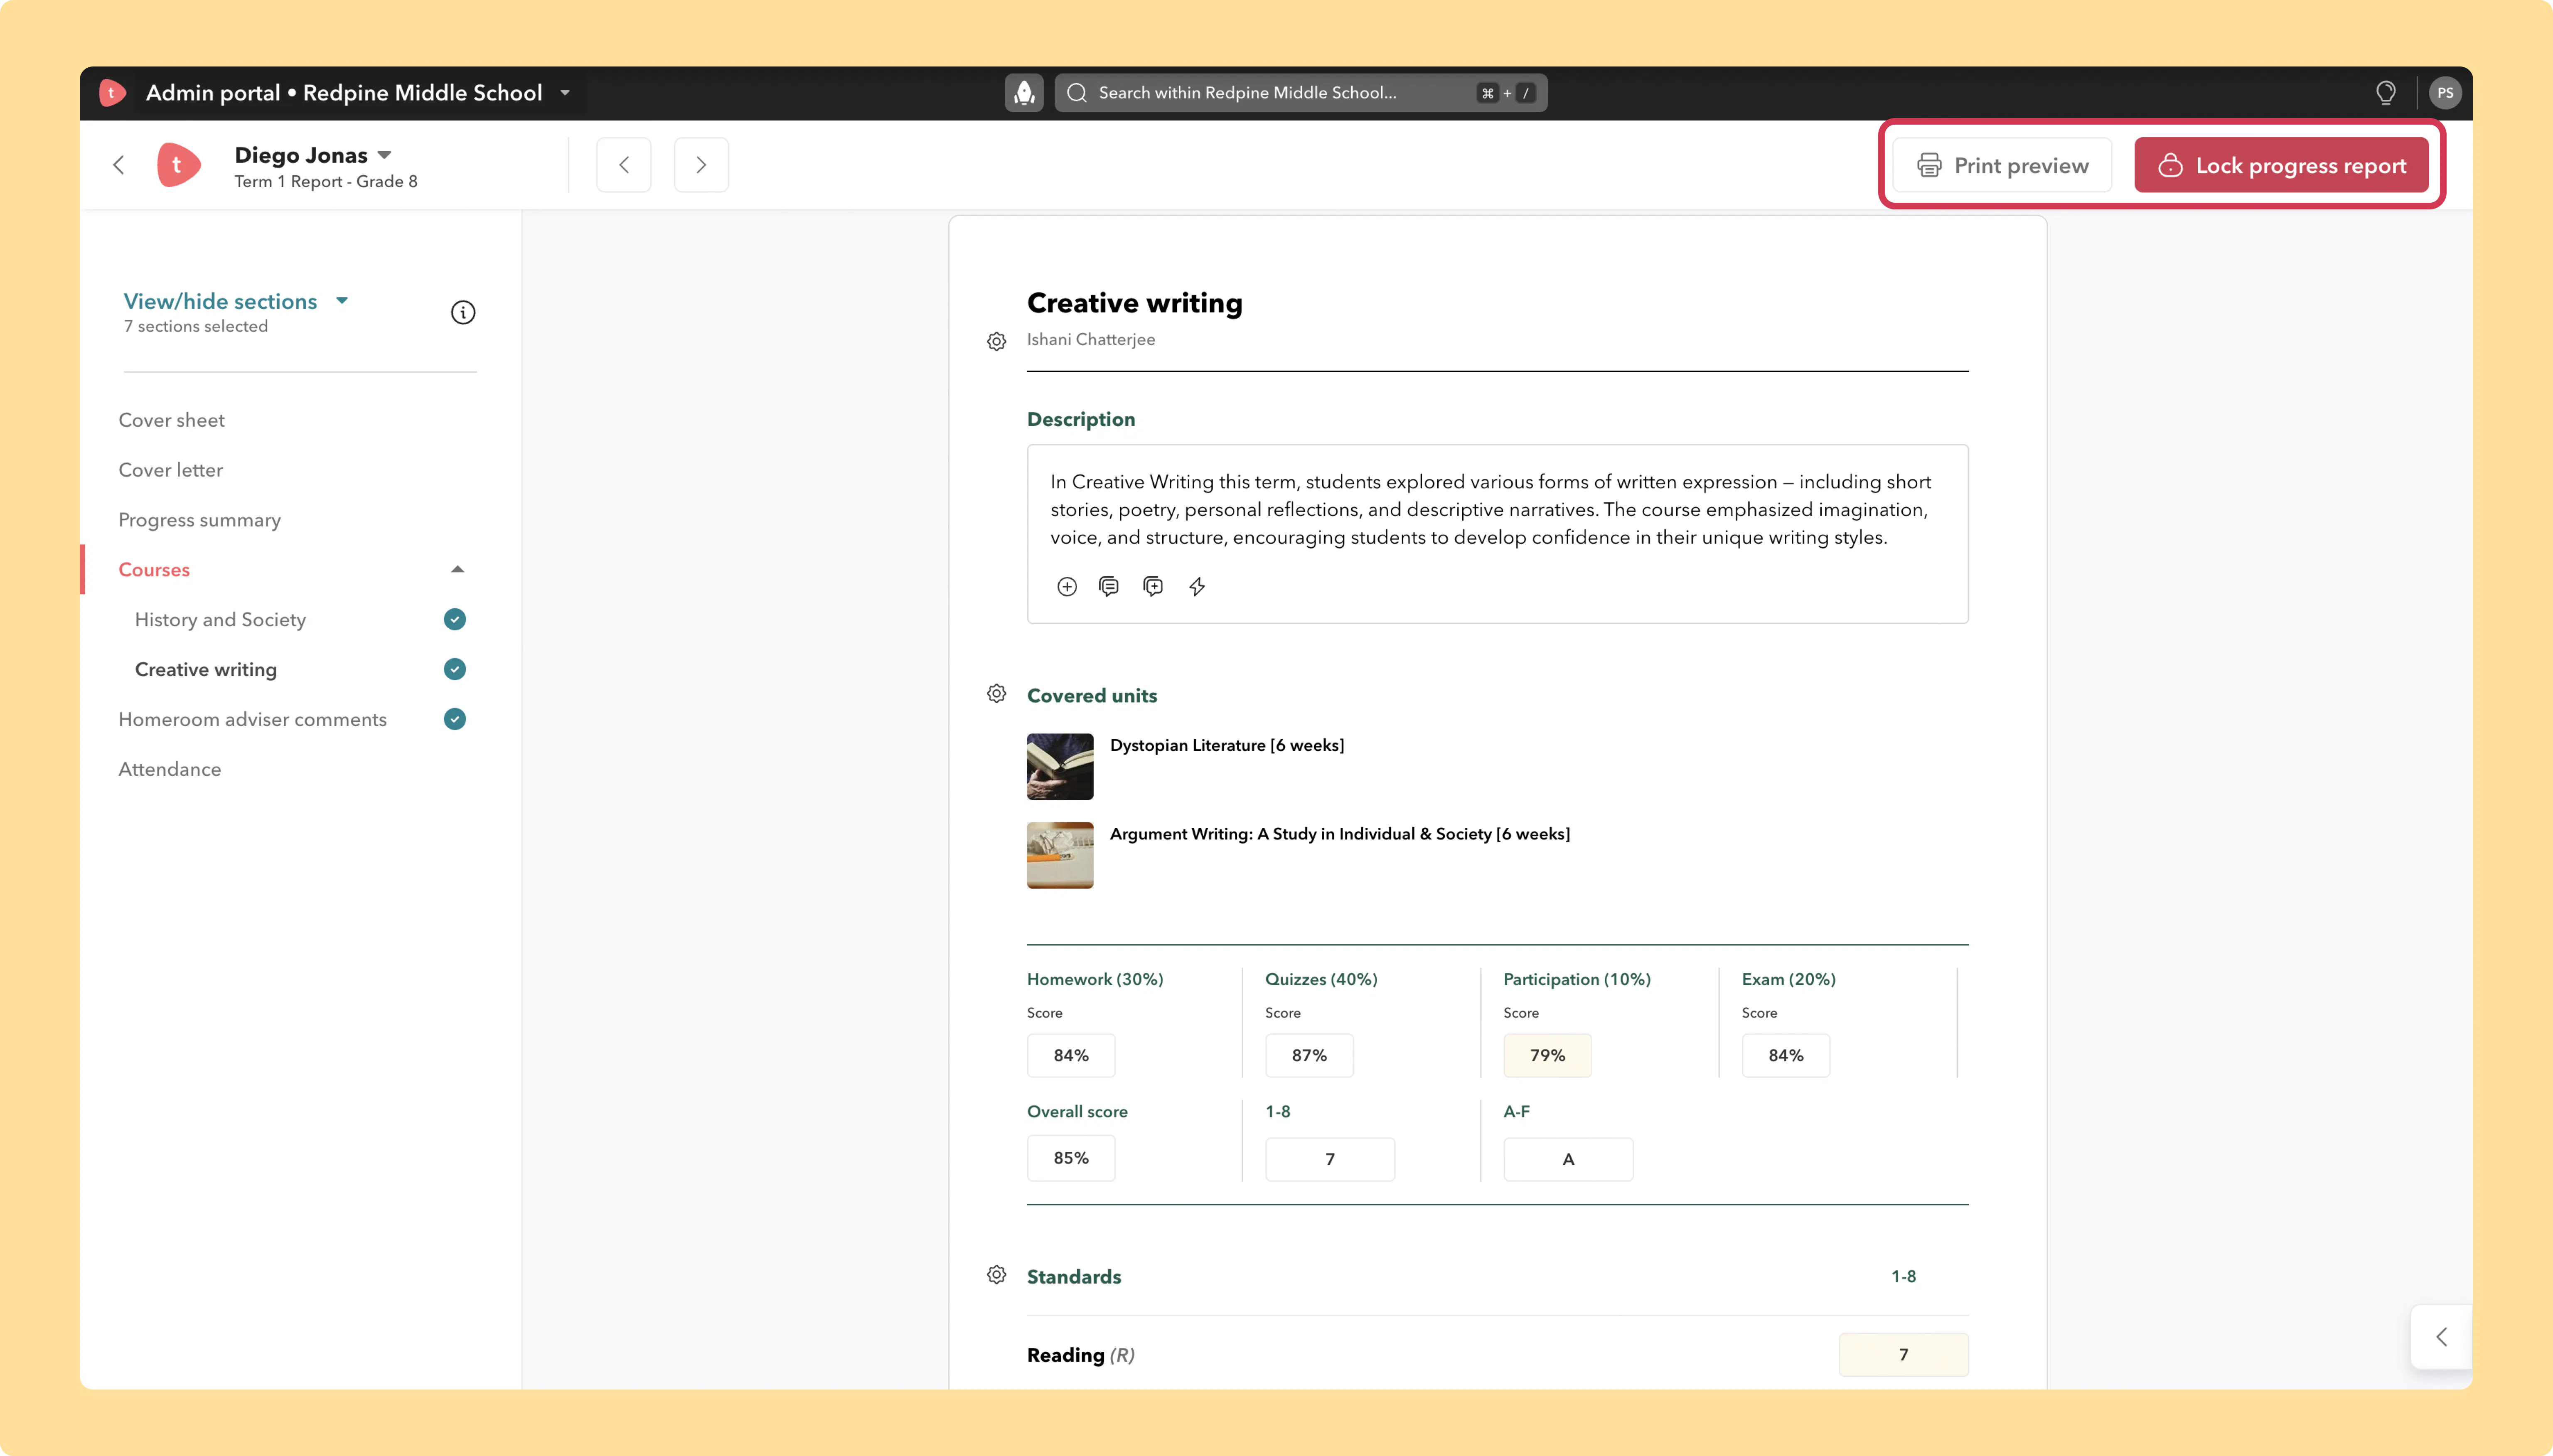Viewport: 2553px width, 1456px height.
Task: Click the Creative writing completion checkmark
Action: click(455, 670)
